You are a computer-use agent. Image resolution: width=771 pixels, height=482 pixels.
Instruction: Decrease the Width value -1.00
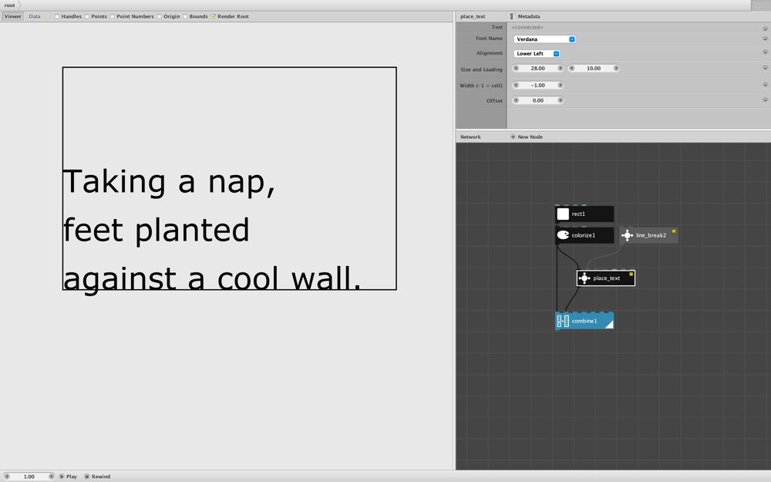coord(516,85)
